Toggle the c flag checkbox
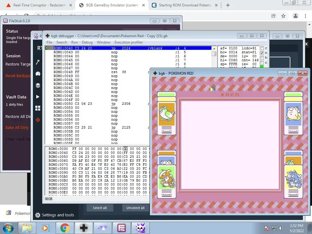Viewport: 312px width, 234px height. 262,62
